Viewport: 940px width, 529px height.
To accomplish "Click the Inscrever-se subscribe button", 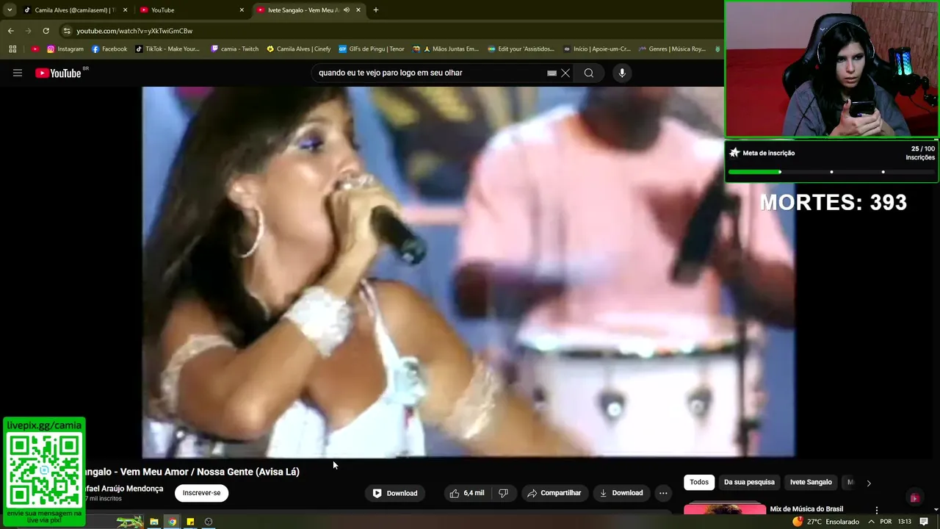I will coord(201,493).
